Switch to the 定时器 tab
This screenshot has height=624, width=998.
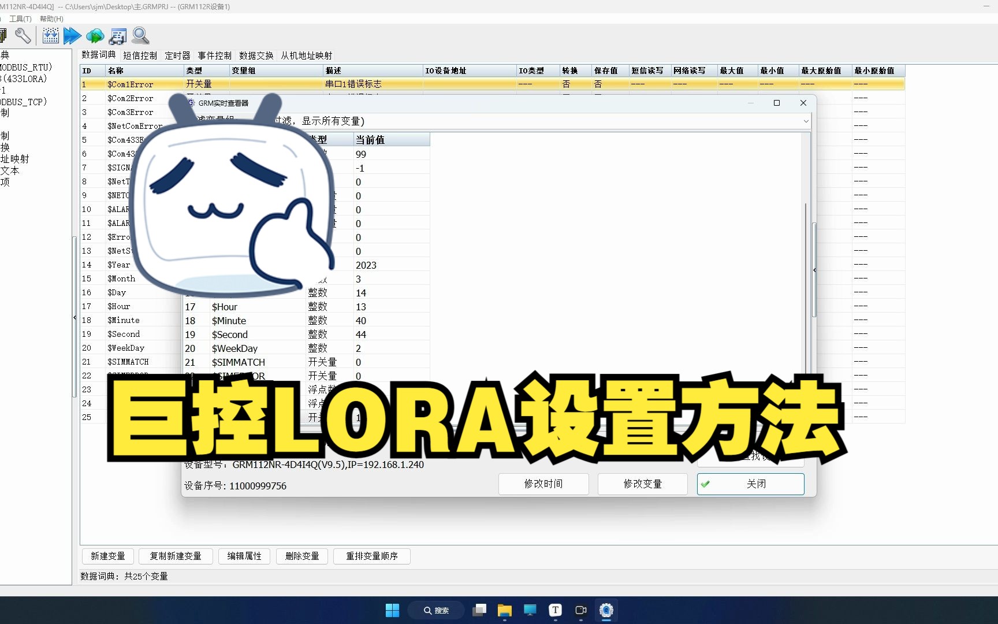(177, 55)
